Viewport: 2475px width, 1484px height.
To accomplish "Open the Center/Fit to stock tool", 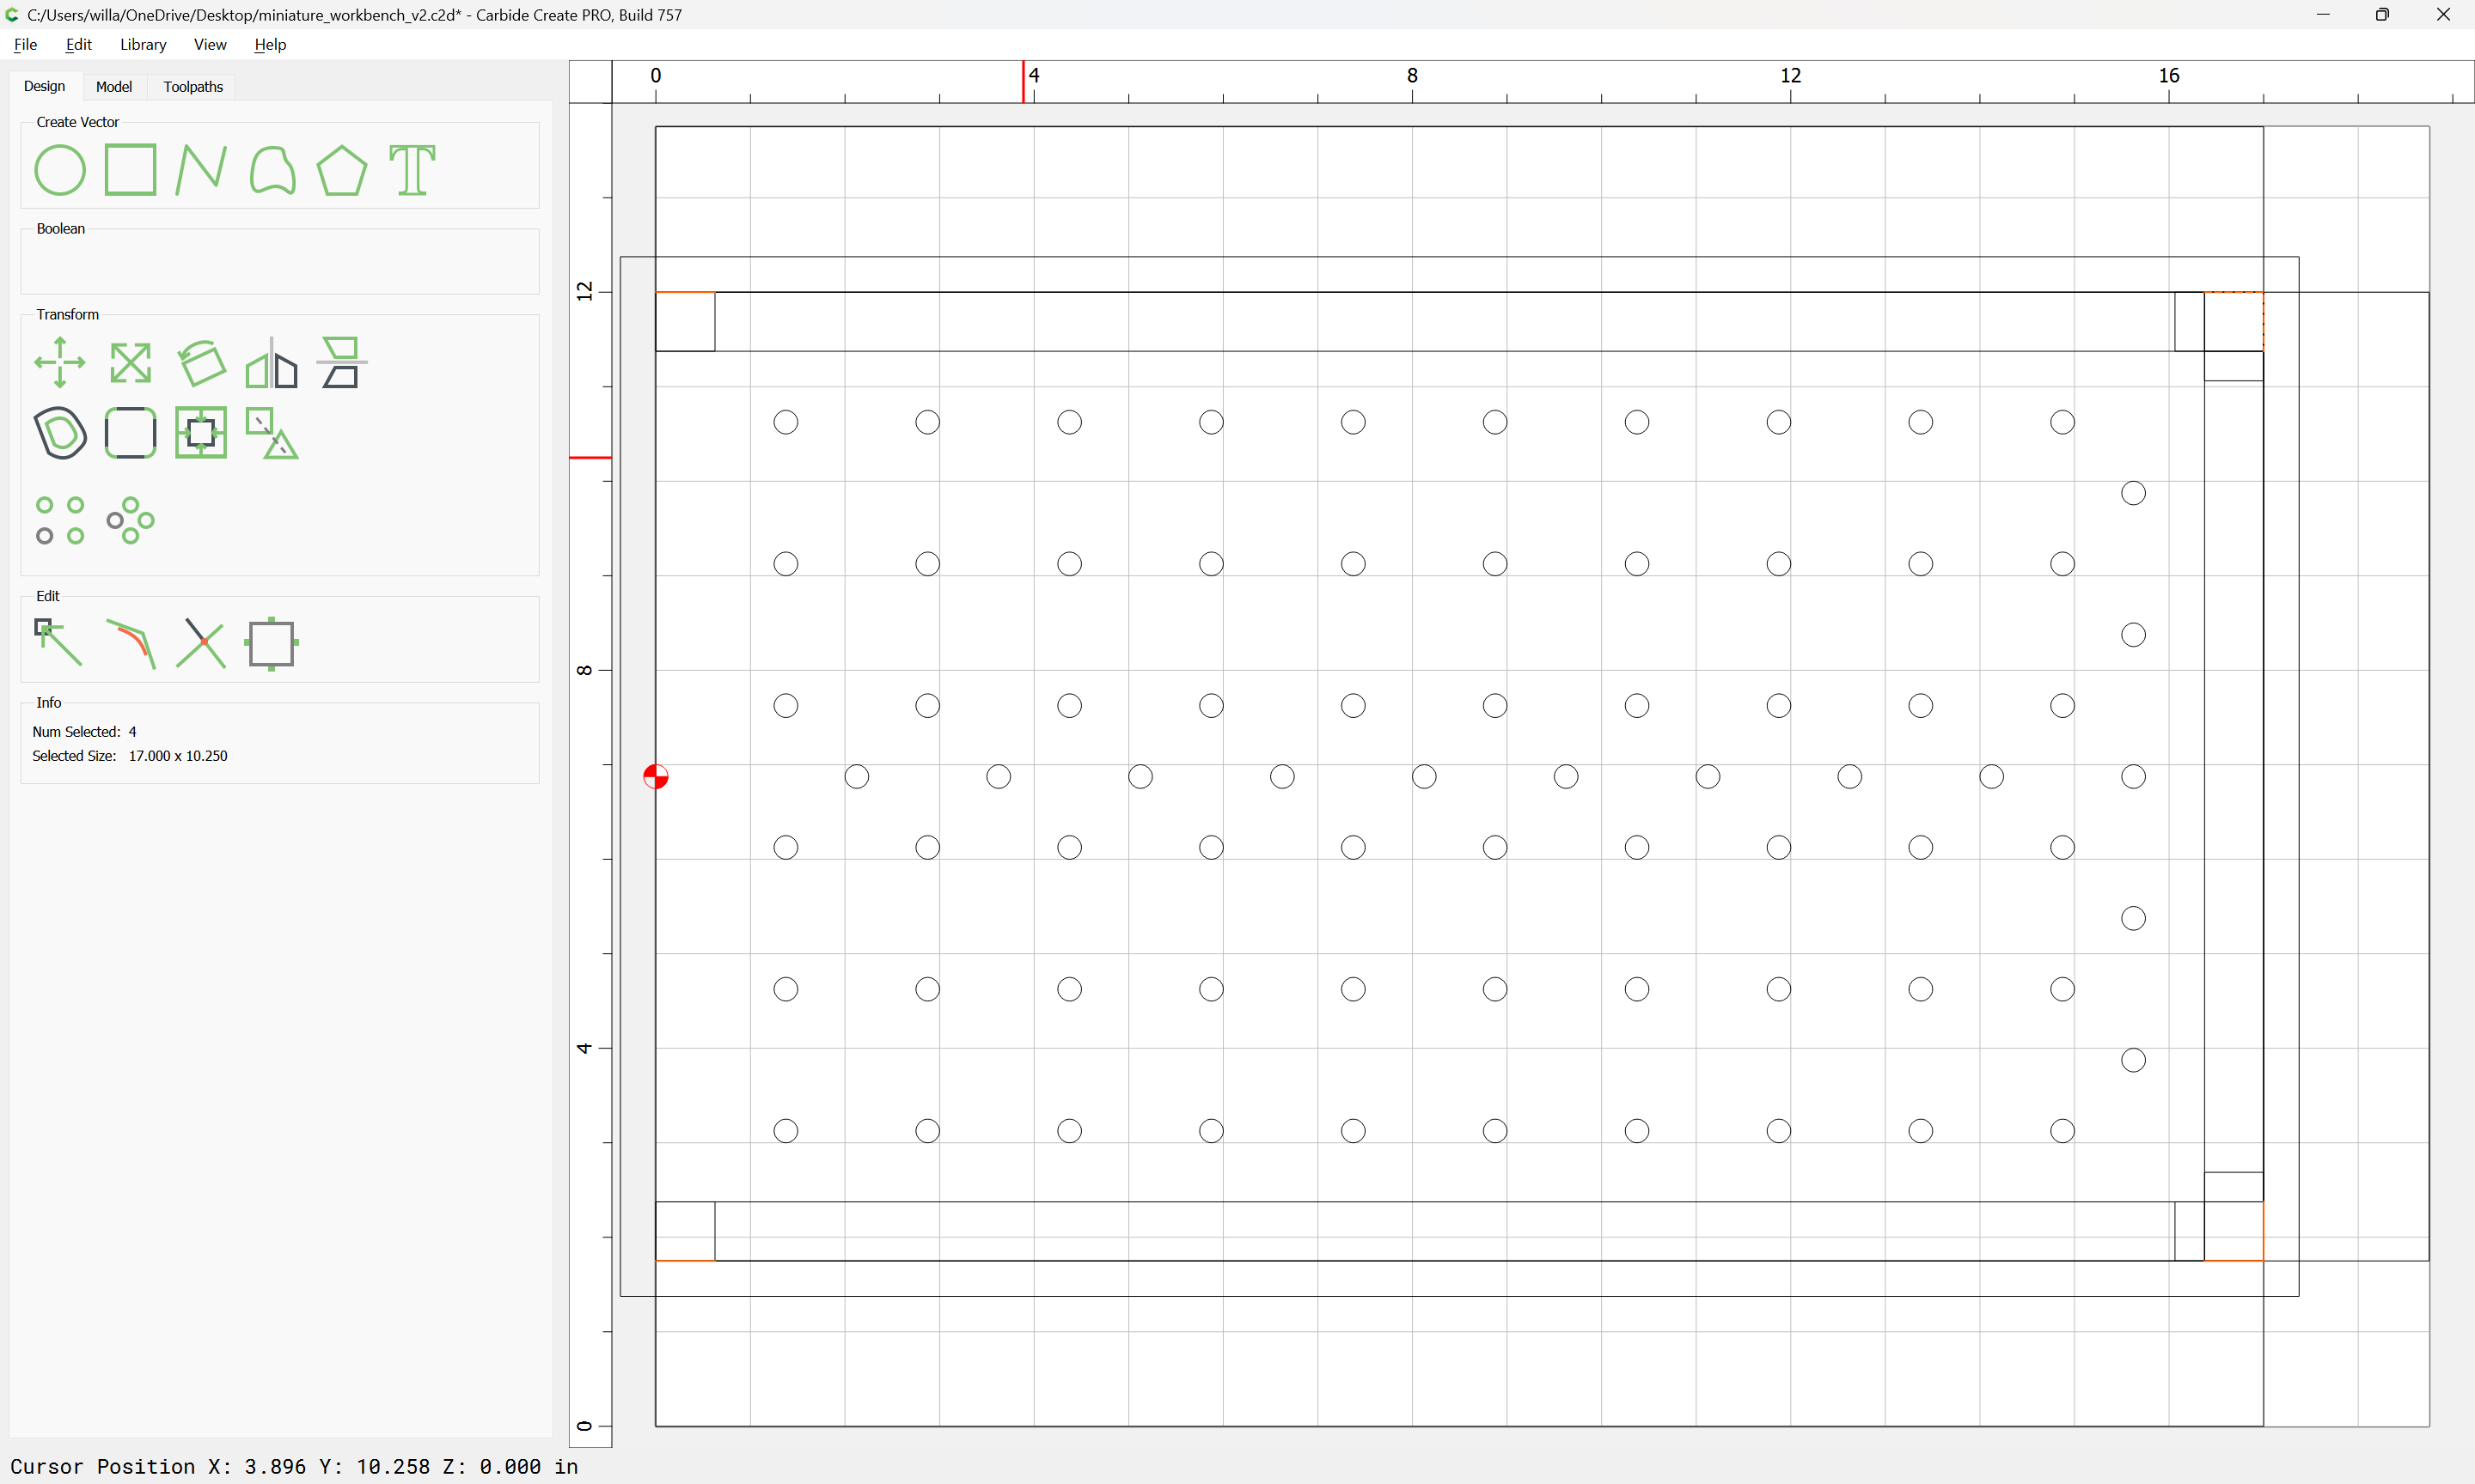I will tap(201, 433).
